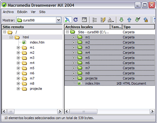Open the Sitio menu
157x123 pixels.
(x=42, y=12)
